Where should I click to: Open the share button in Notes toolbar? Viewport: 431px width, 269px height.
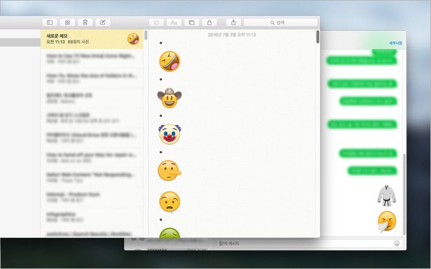[x=233, y=23]
